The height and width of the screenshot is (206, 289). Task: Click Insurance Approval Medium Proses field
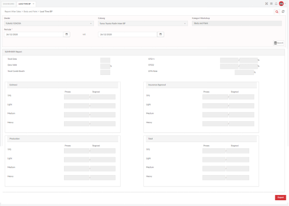pyautogui.click(x=215, y=115)
